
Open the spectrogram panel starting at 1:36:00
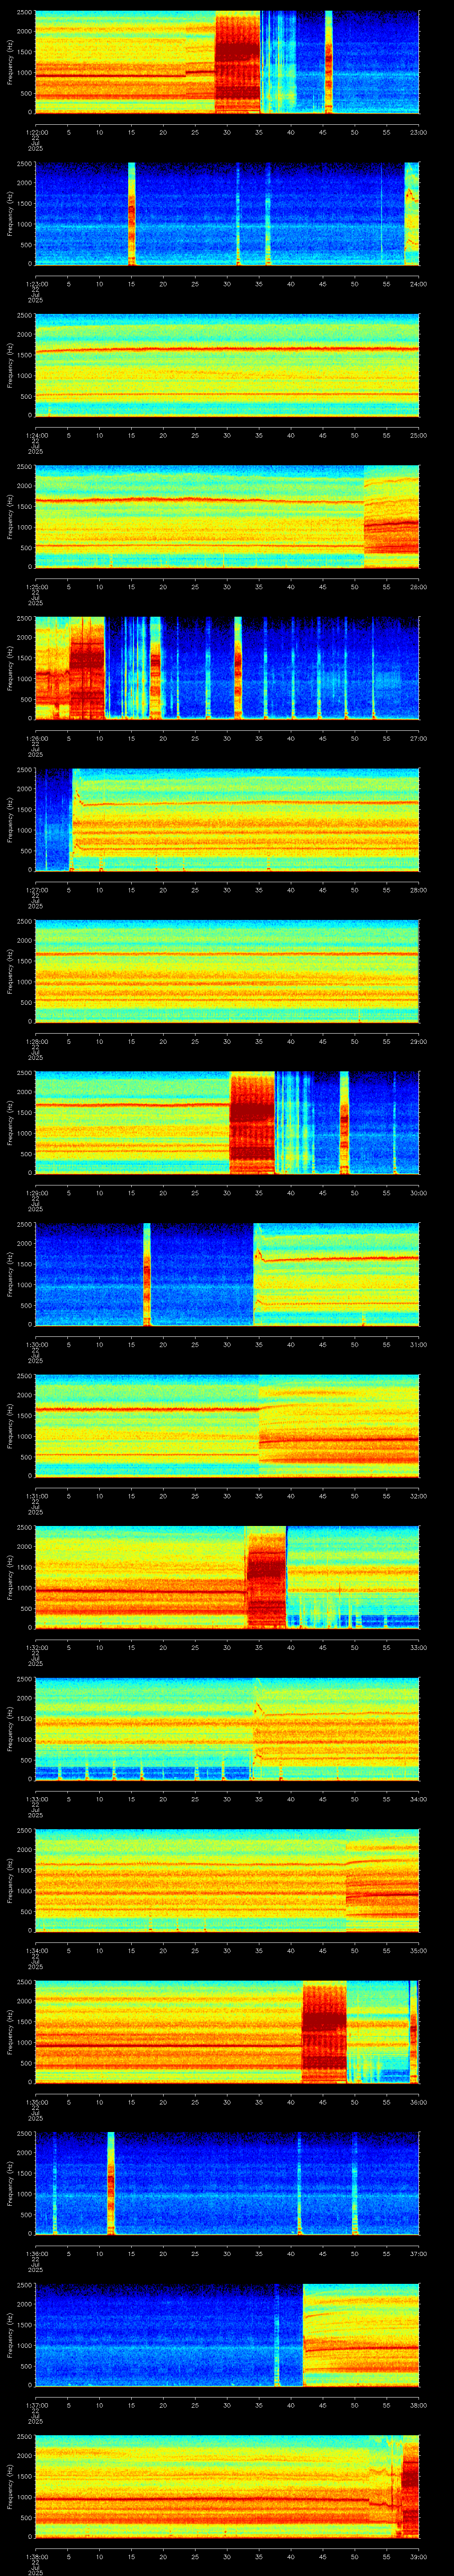click(x=227, y=2183)
